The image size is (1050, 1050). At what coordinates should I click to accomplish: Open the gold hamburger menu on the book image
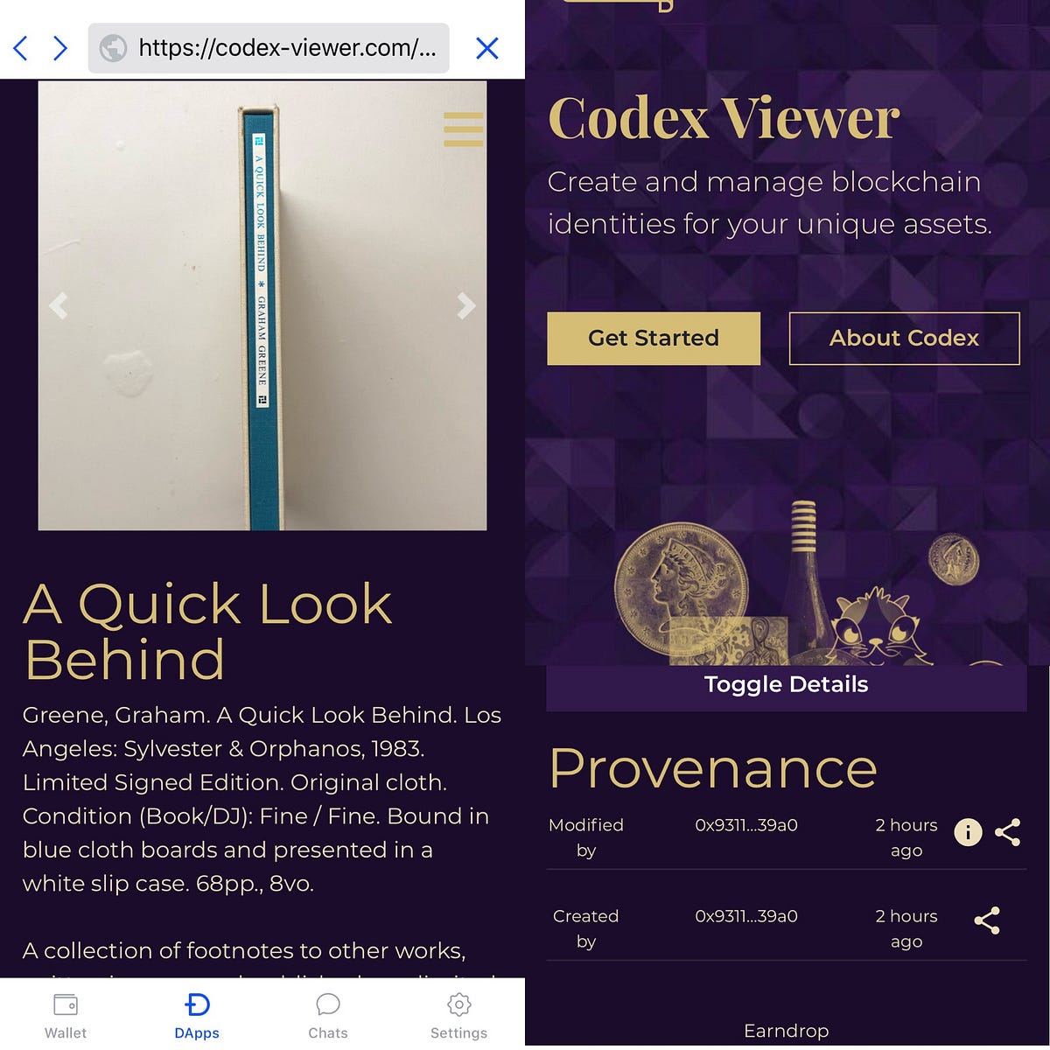point(463,129)
